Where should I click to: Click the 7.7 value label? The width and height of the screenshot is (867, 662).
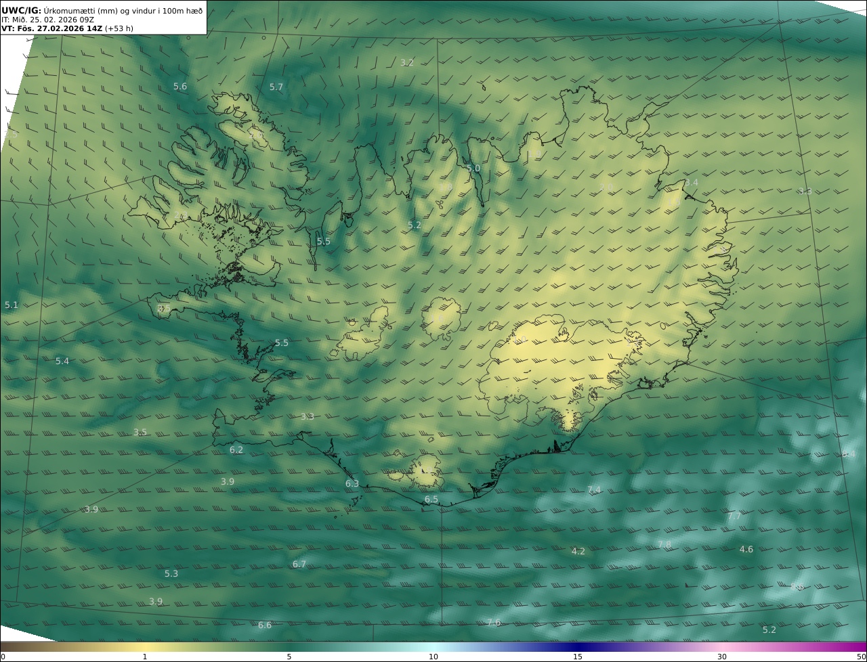[x=734, y=516]
